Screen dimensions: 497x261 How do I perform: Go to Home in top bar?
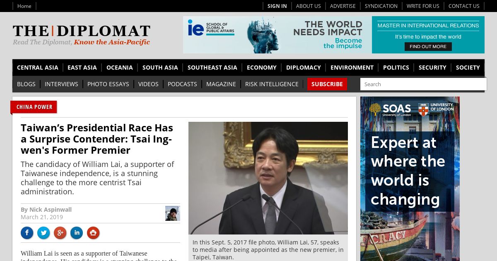(x=24, y=6)
